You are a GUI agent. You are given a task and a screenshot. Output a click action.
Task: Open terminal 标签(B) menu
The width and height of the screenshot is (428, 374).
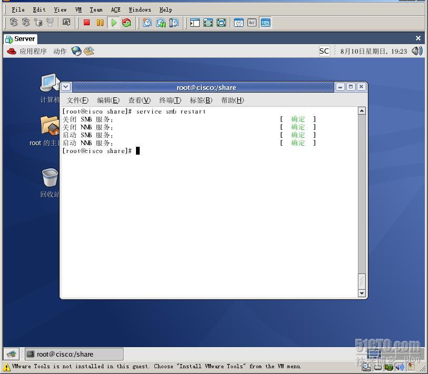pos(201,100)
